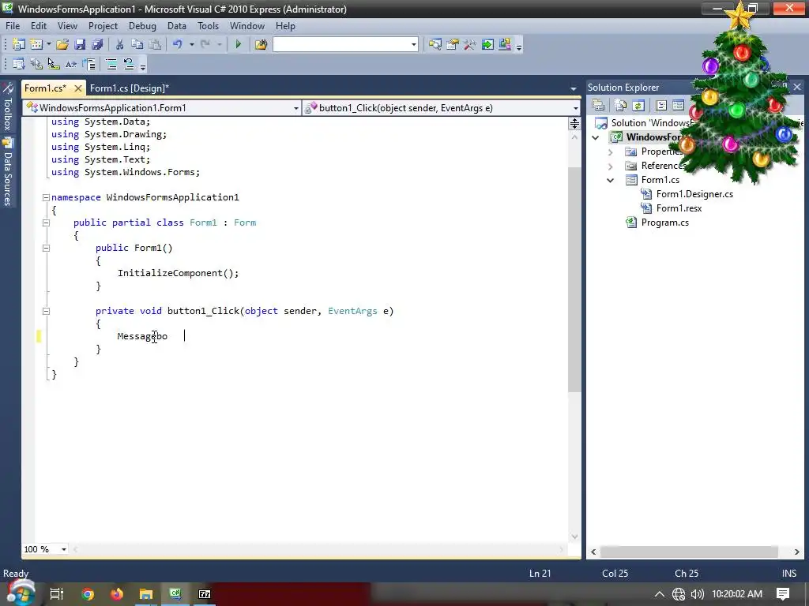Expand the References node in Solution Explorer
The height and width of the screenshot is (606, 809).
pyautogui.click(x=611, y=166)
